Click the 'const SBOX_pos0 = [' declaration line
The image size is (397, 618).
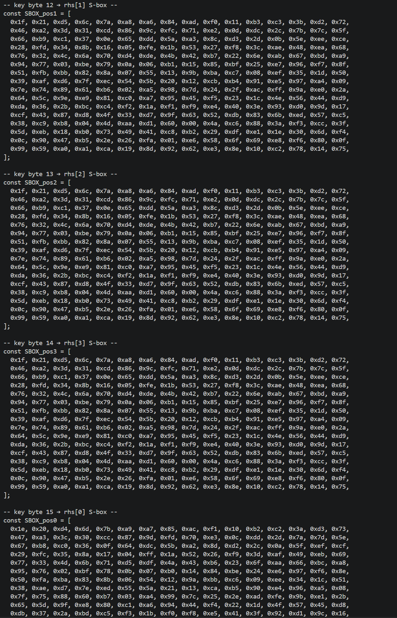coord(37,521)
